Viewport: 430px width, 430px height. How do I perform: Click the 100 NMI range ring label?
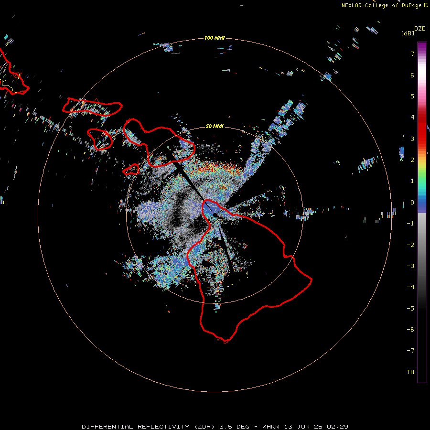215,38
